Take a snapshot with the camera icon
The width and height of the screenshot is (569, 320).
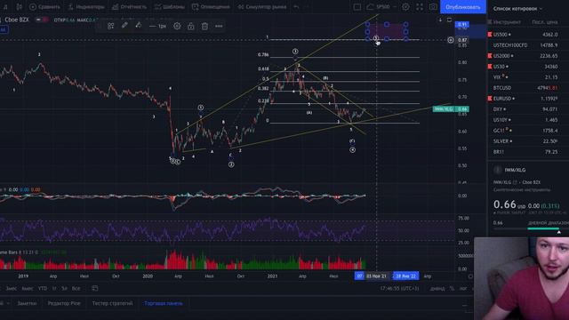click(433, 7)
